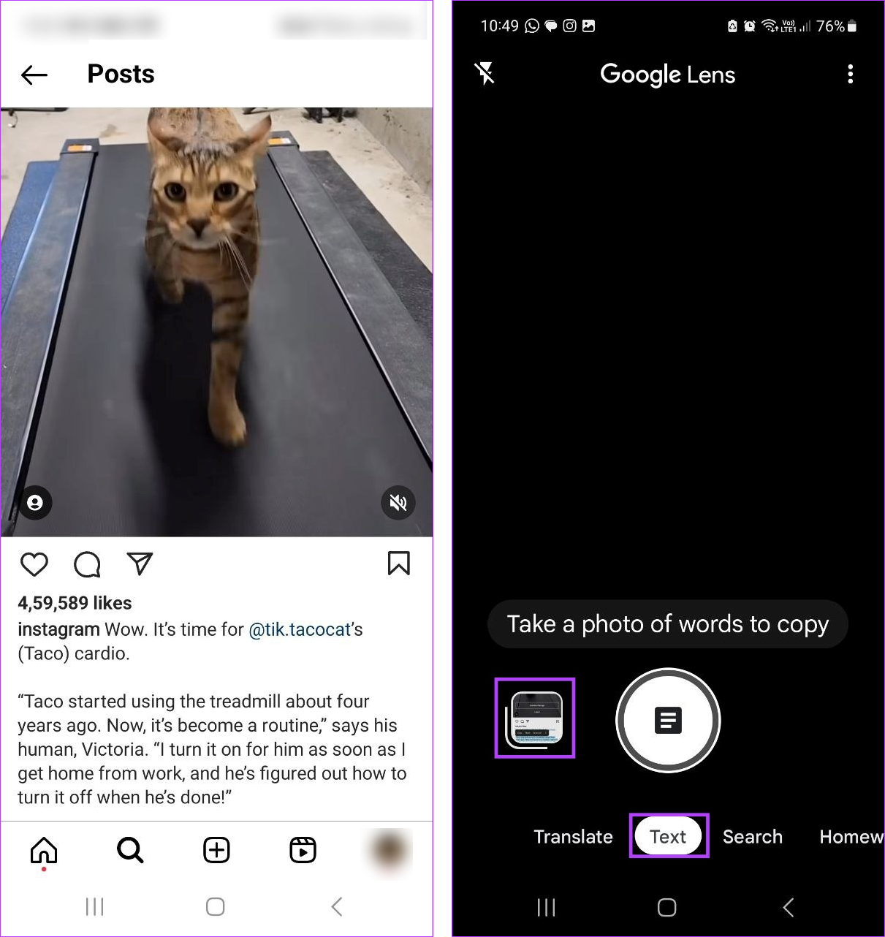
Task: Open Instagram Search tab
Action: pyautogui.click(x=130, y=850)
